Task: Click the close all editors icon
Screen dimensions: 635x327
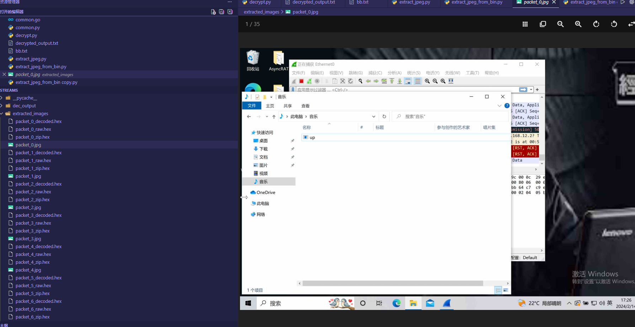Action: 230,12
